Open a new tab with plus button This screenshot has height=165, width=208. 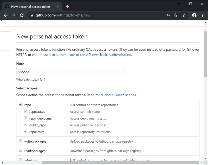(x=68, y=7)
